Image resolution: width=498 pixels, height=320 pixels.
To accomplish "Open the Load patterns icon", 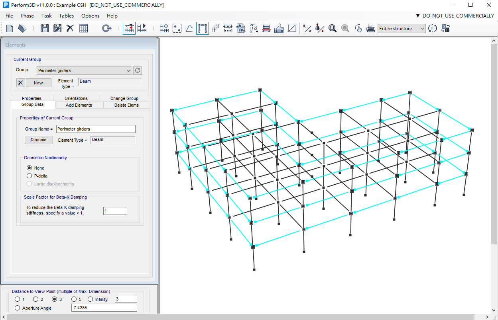I will (228, 28).
